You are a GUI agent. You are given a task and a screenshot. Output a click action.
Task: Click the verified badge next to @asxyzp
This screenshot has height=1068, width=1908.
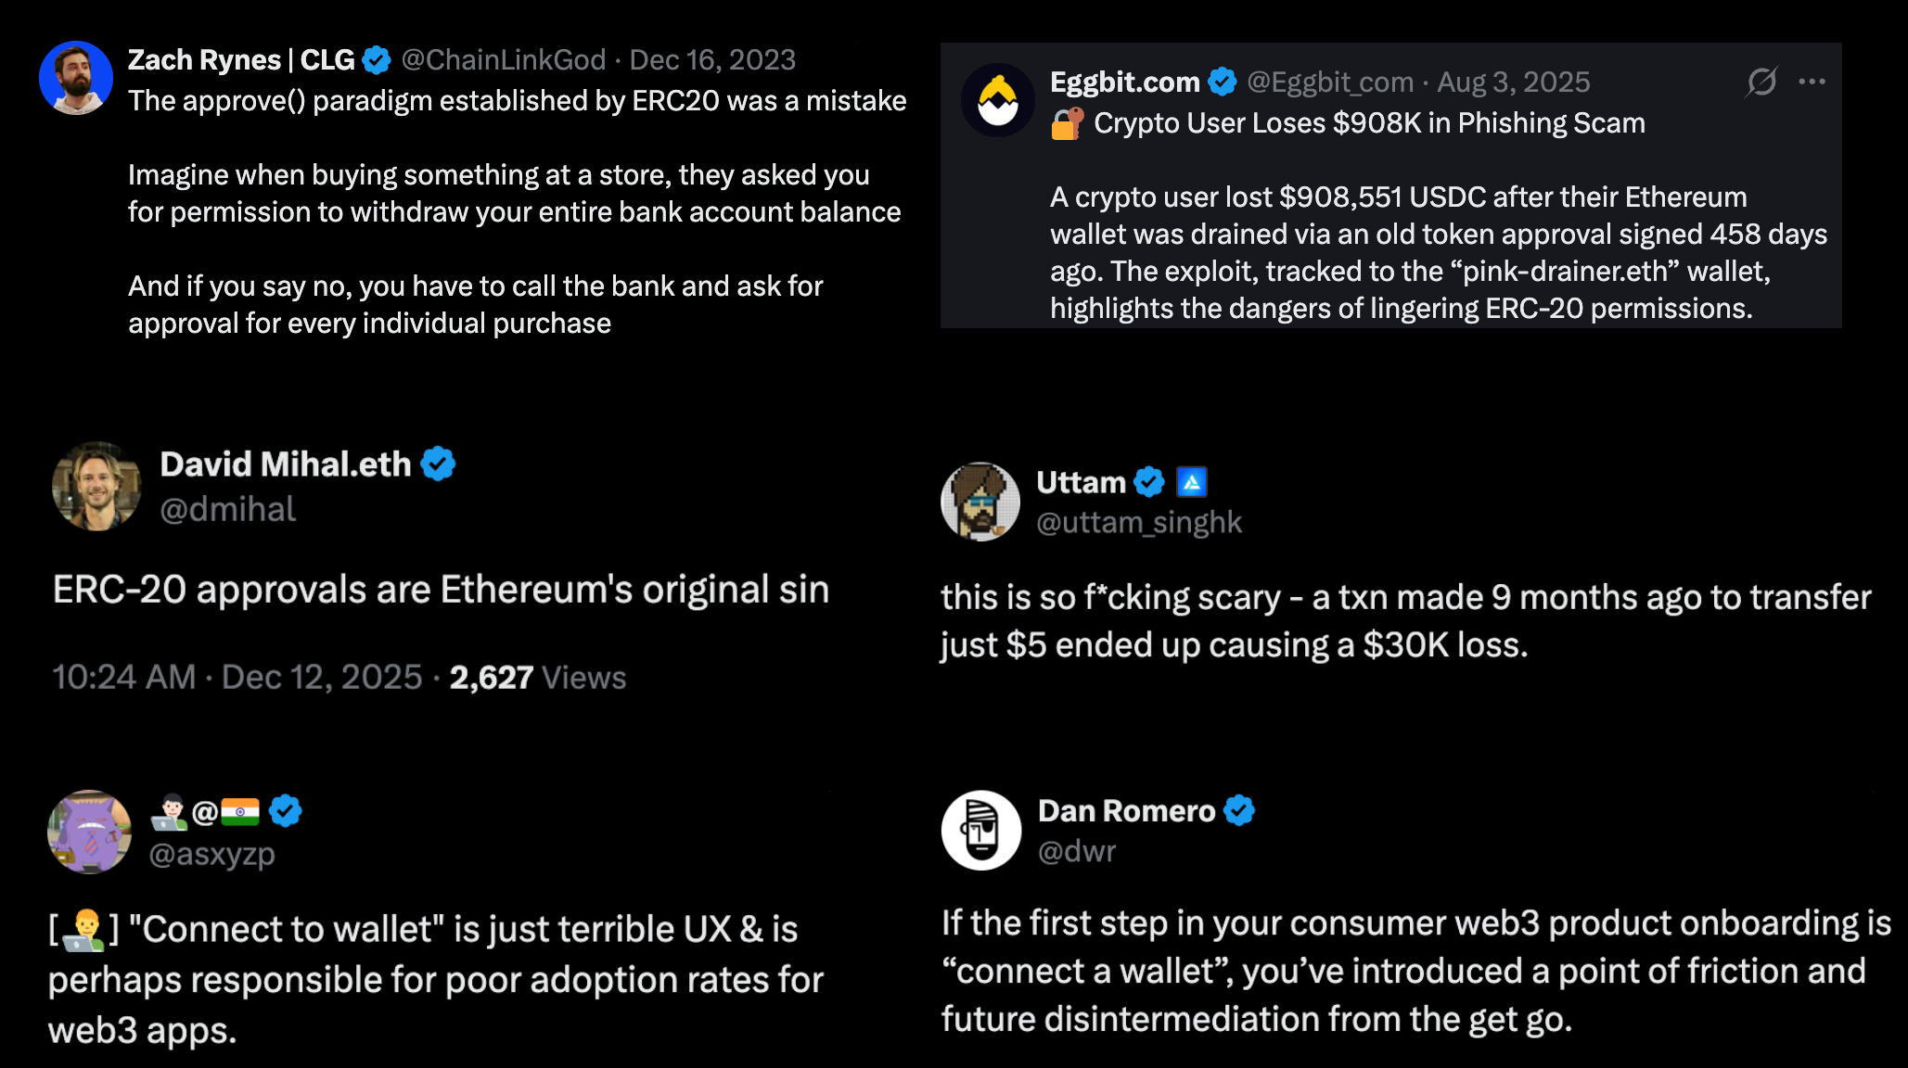pos(287,810)
